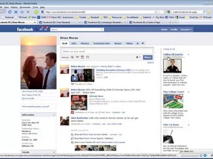
Task: Open a new browser tab
Action: click(176, 23)
